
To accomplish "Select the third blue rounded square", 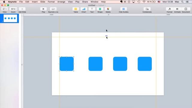I will pyautogui.click(x=120, y=64).
